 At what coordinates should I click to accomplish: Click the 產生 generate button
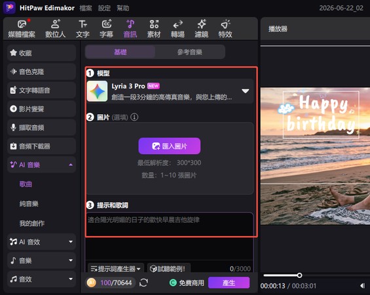point(229,283)
